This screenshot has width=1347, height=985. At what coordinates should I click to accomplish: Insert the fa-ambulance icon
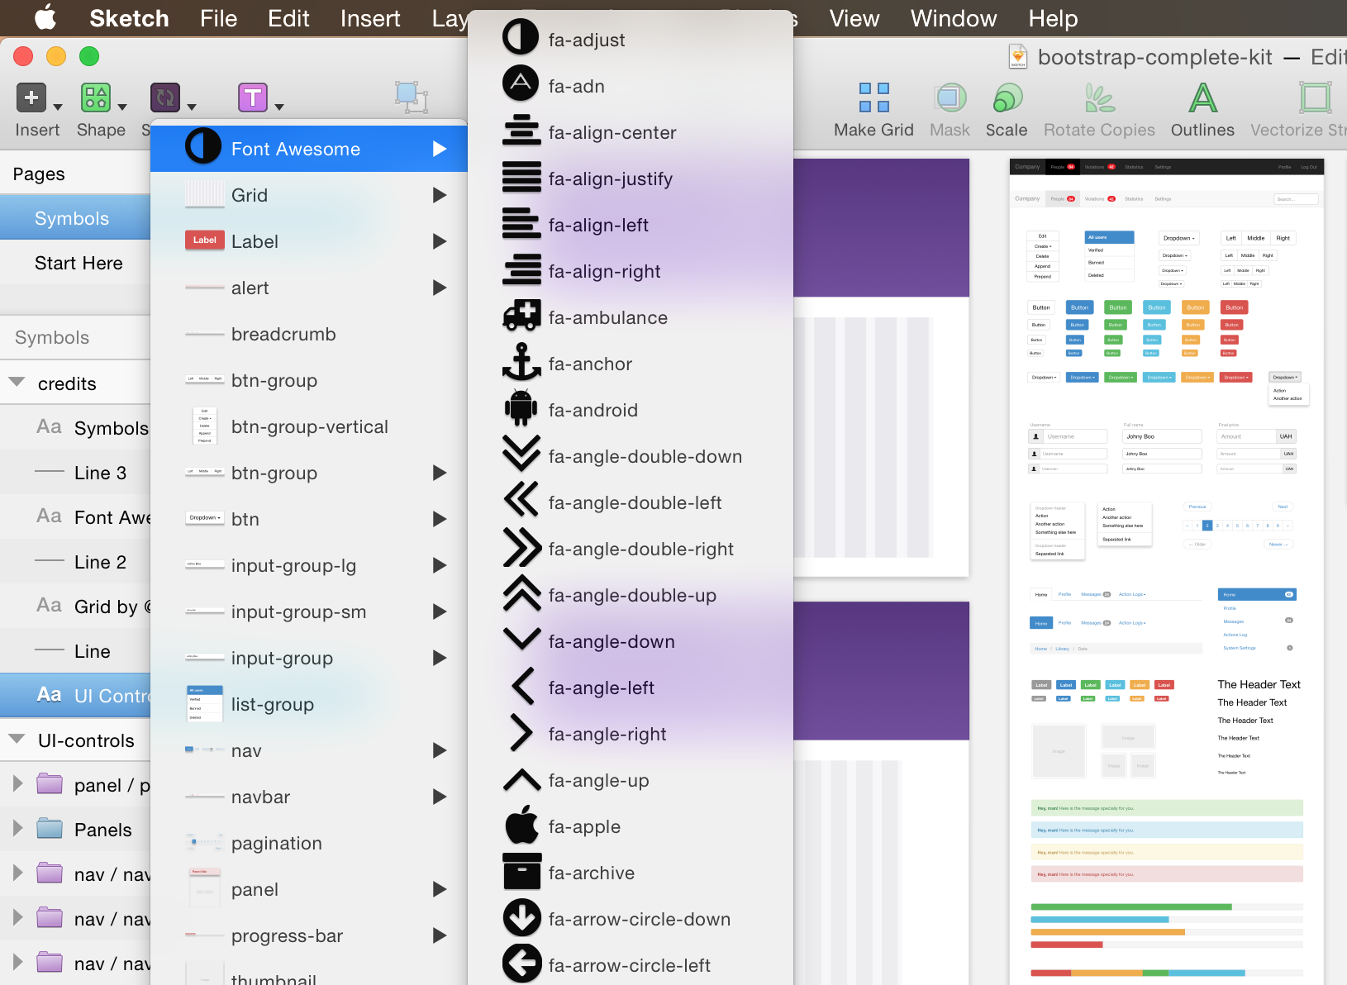point(631,317)
